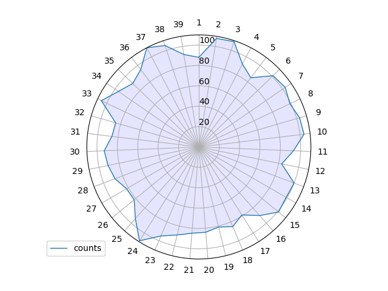
Task: Click angular axis label 14
Action: coord(306,209)
